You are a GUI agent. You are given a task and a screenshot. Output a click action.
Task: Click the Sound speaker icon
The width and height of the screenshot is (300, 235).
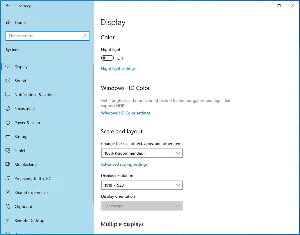tap(8, 80)
